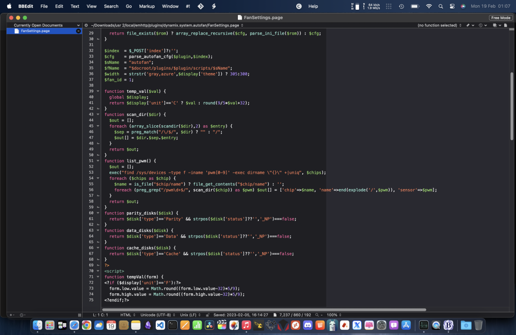This screenshot has height=335, width=516.
Task: Open Safari from the Dock
Action: (74, 325)
